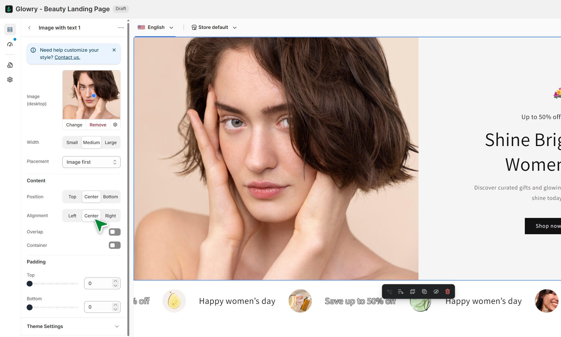Click image settings gear beside Remove
This screenshot has width=561, height=337.
[x=115, y=125]
